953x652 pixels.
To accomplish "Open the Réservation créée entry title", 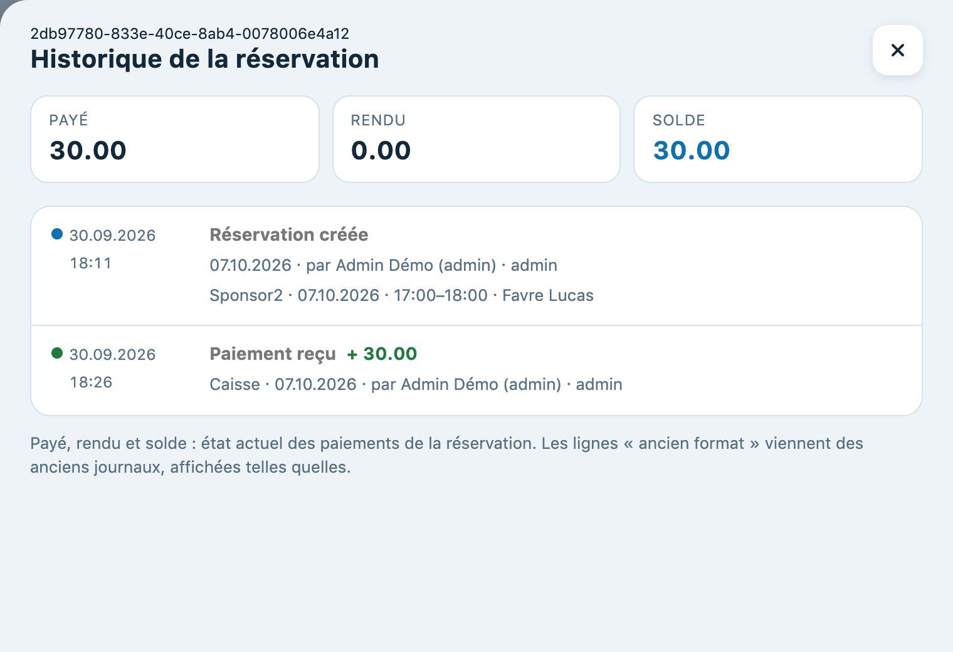I will pos(289,234).
